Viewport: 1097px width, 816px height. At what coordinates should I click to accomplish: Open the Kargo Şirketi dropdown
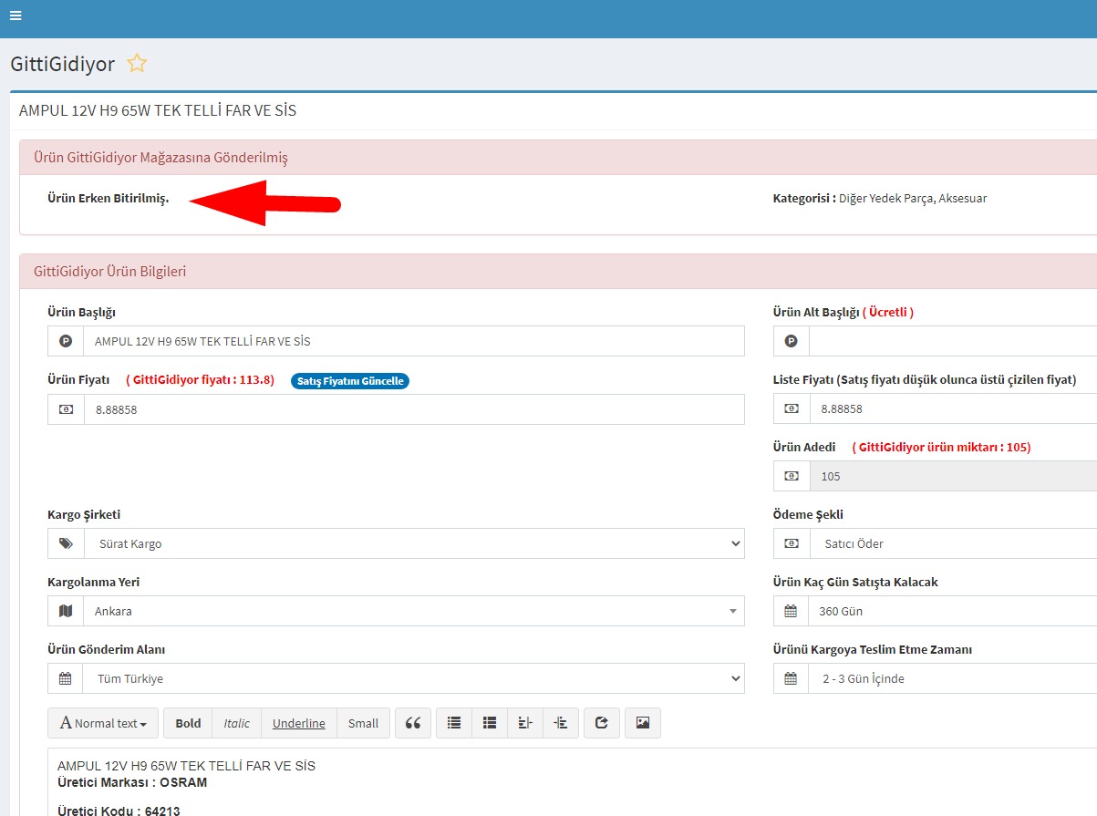[x=413, y=543]
